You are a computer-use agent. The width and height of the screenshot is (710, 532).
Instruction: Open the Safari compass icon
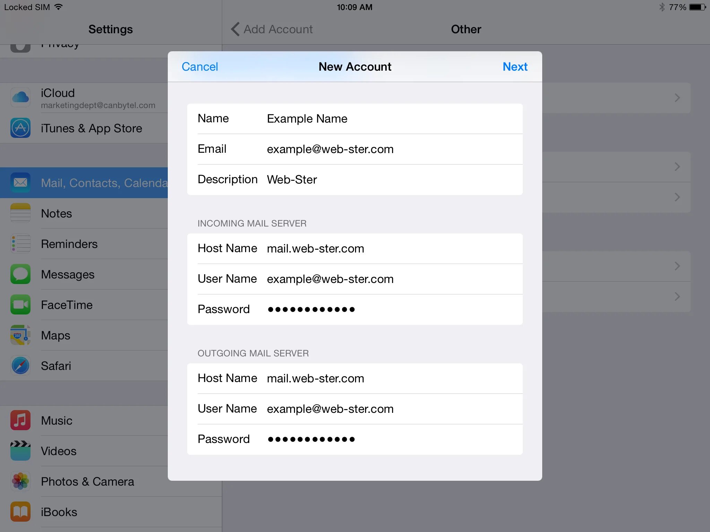click(x=20, y=365)
